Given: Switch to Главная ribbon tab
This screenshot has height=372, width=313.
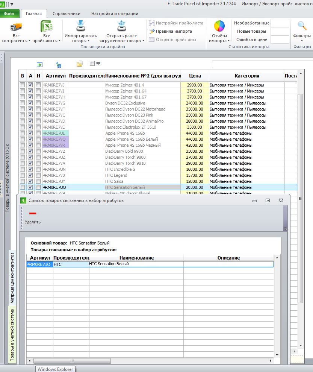Looking at the screenshot, I should (x=34, y=14).
